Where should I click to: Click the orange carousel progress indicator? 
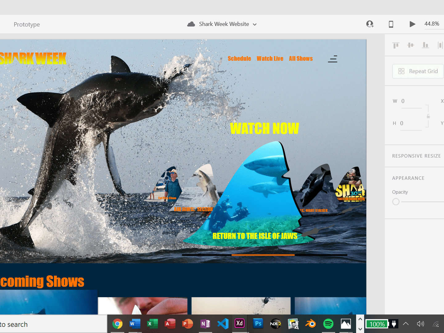pyautogui.click(x=263, y=255)
